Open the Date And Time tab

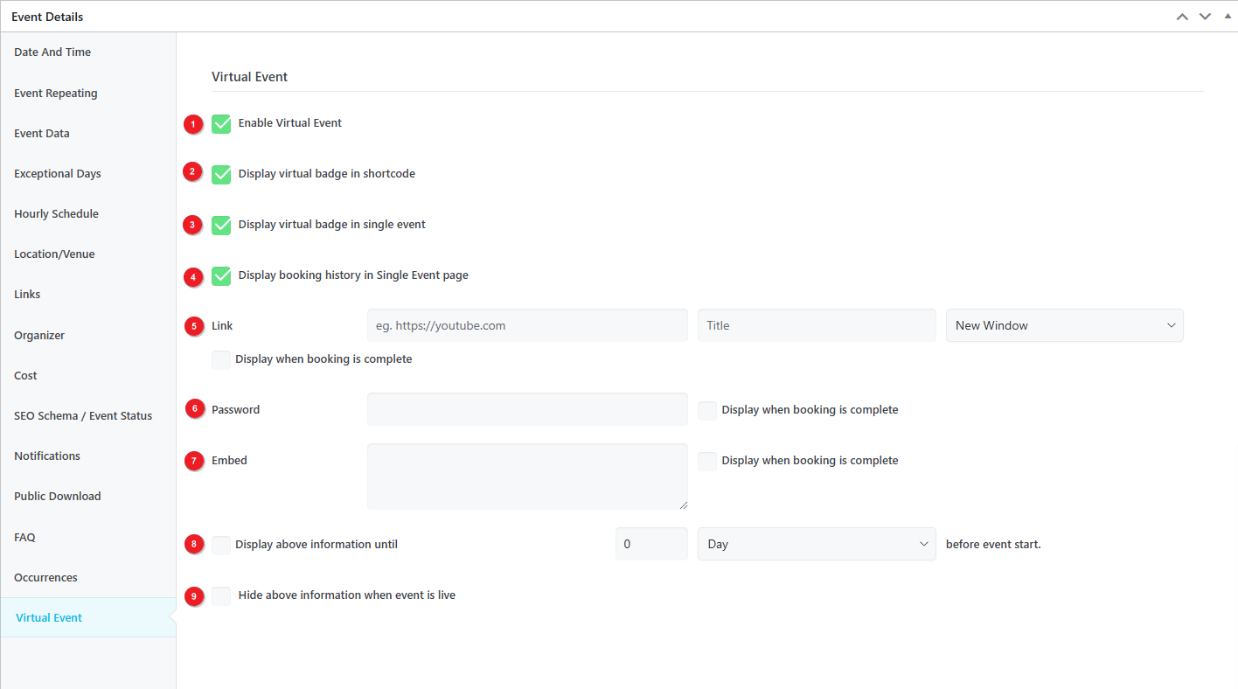point(52,52)
